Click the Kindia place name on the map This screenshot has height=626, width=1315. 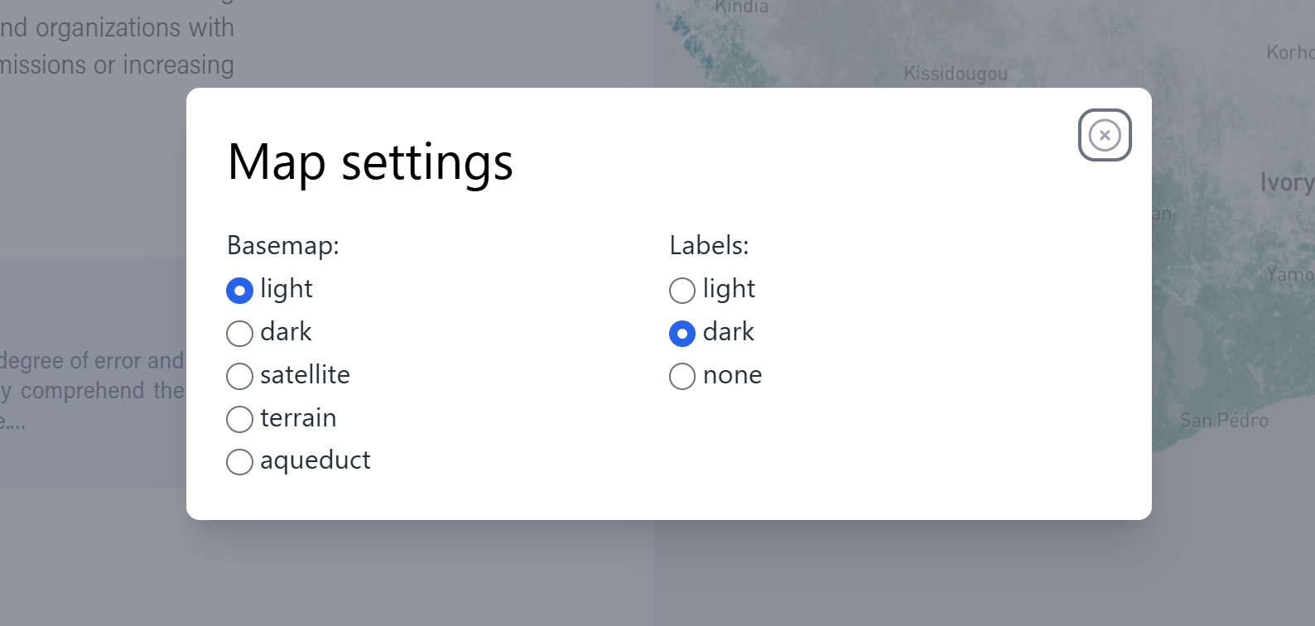[741, 7]
